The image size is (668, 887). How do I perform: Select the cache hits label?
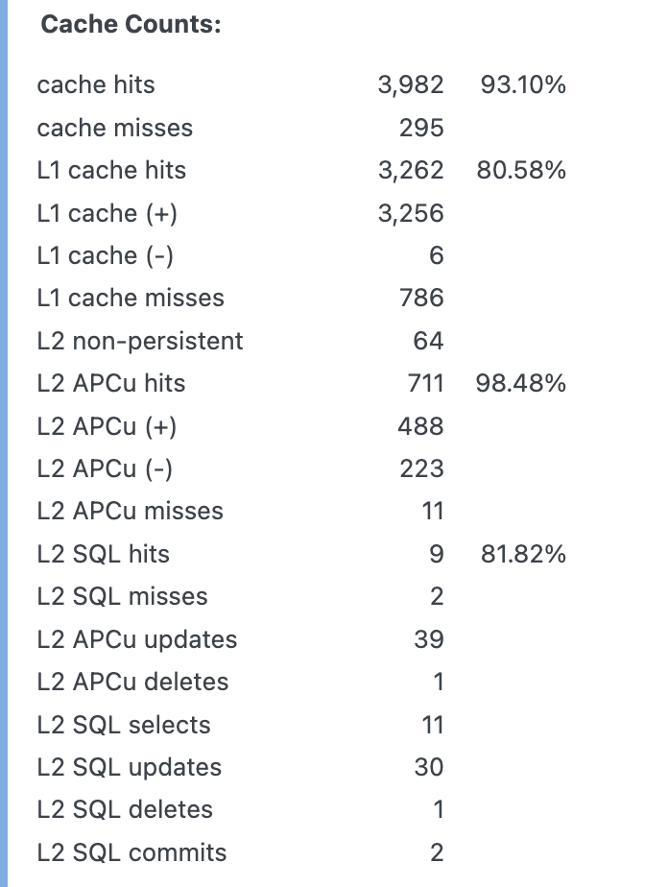tap(96, 85)
